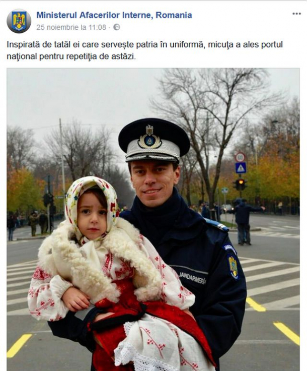Open the photo of officer holding child
The width and height of the screenshot is (307, 371).
pos(153,219)
